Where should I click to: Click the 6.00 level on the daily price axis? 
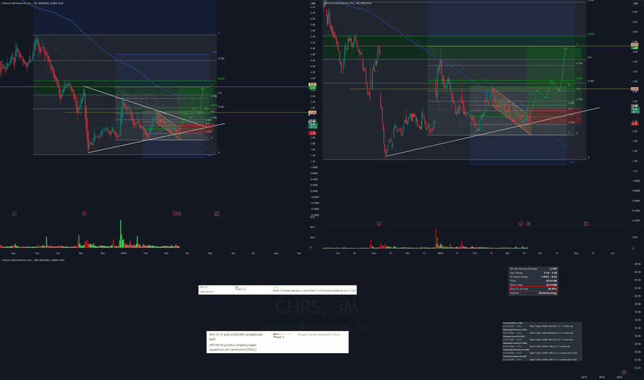click(x=313, y=19)
